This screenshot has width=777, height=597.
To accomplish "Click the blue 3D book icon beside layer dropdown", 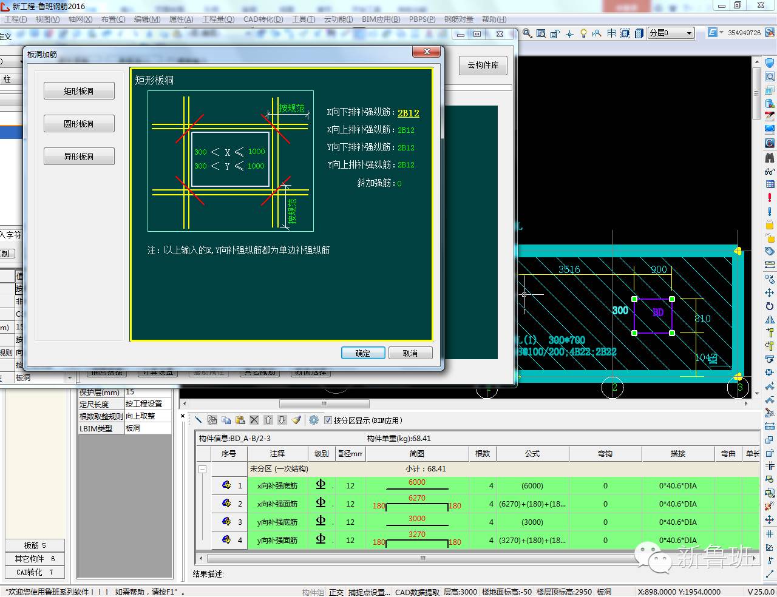I will pos(639,33).
